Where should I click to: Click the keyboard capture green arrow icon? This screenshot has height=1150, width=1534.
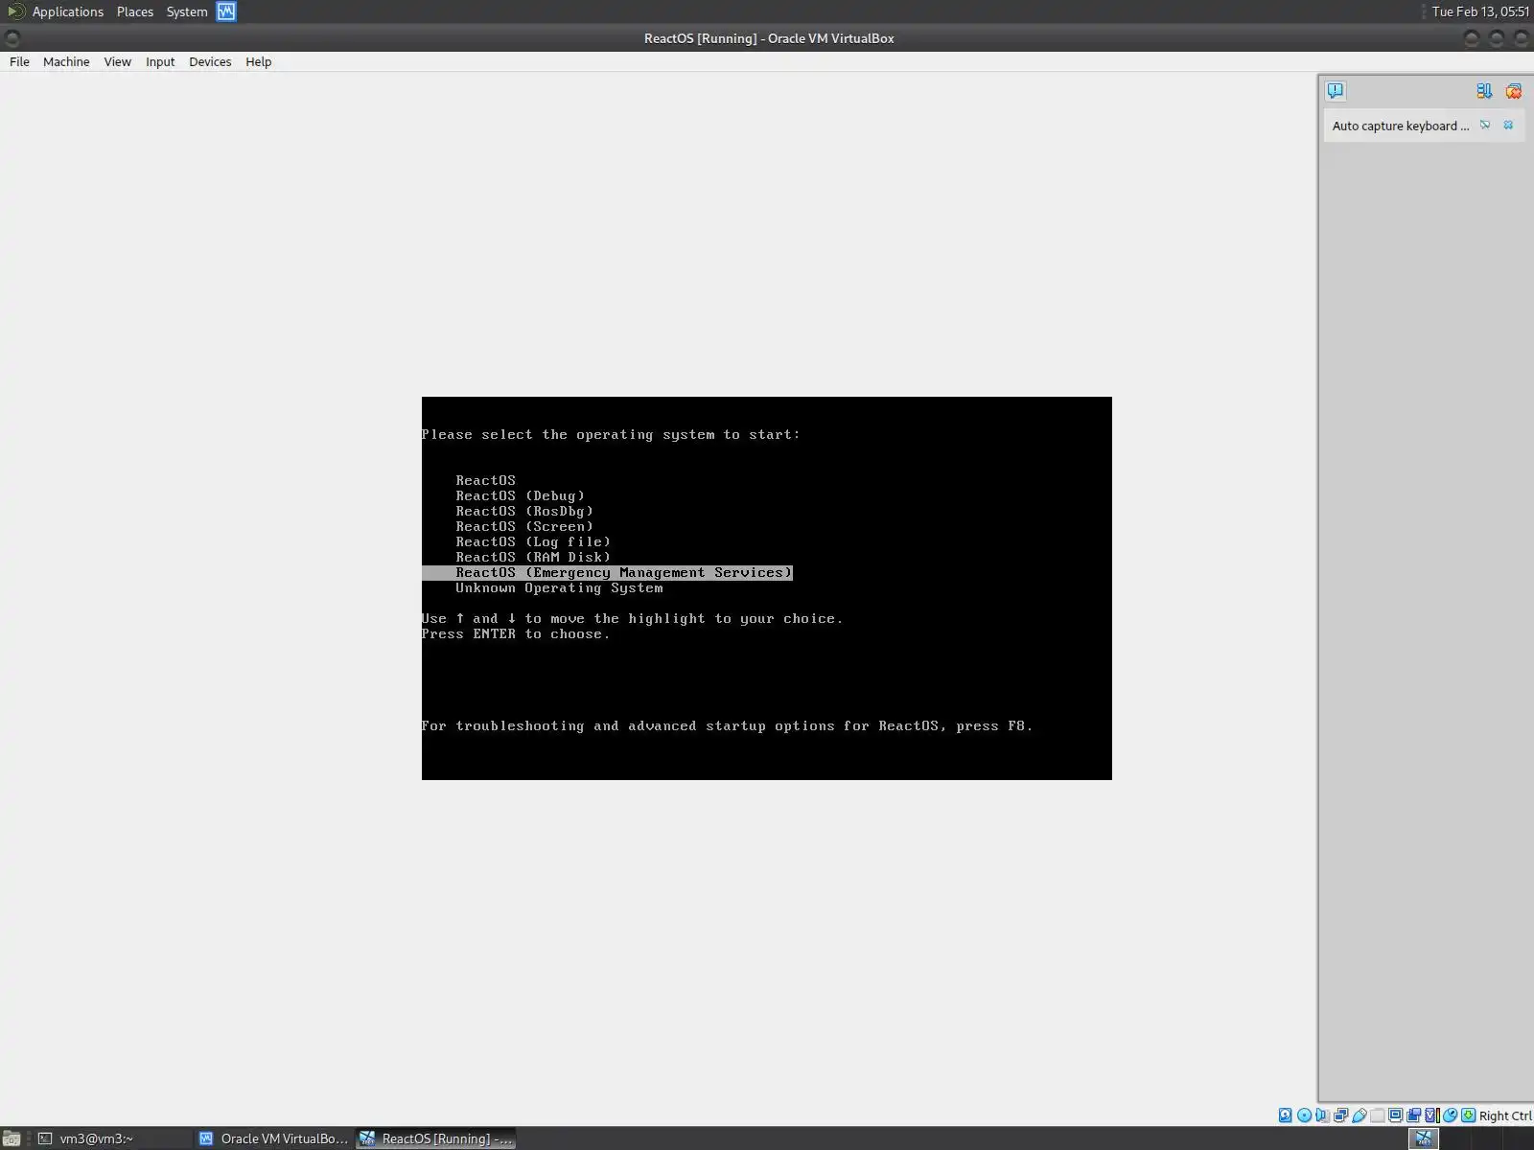[x=1468, y=1115]
